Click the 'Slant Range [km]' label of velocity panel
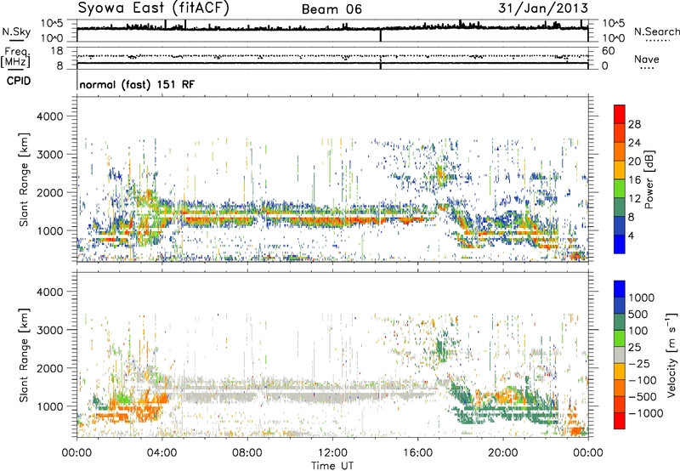The image size is (680, 471). click(24, 355)
